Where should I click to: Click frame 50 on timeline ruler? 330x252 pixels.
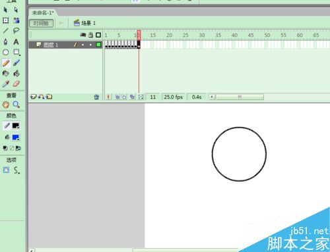pos(267,35)
